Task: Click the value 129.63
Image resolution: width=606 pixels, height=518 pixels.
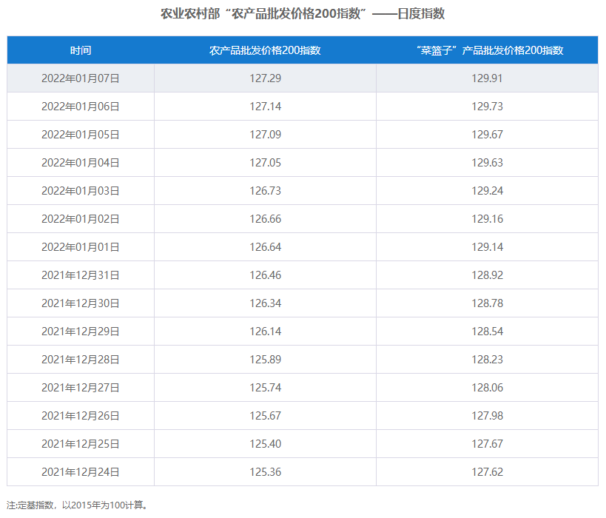Action: [x=487, y=163]
